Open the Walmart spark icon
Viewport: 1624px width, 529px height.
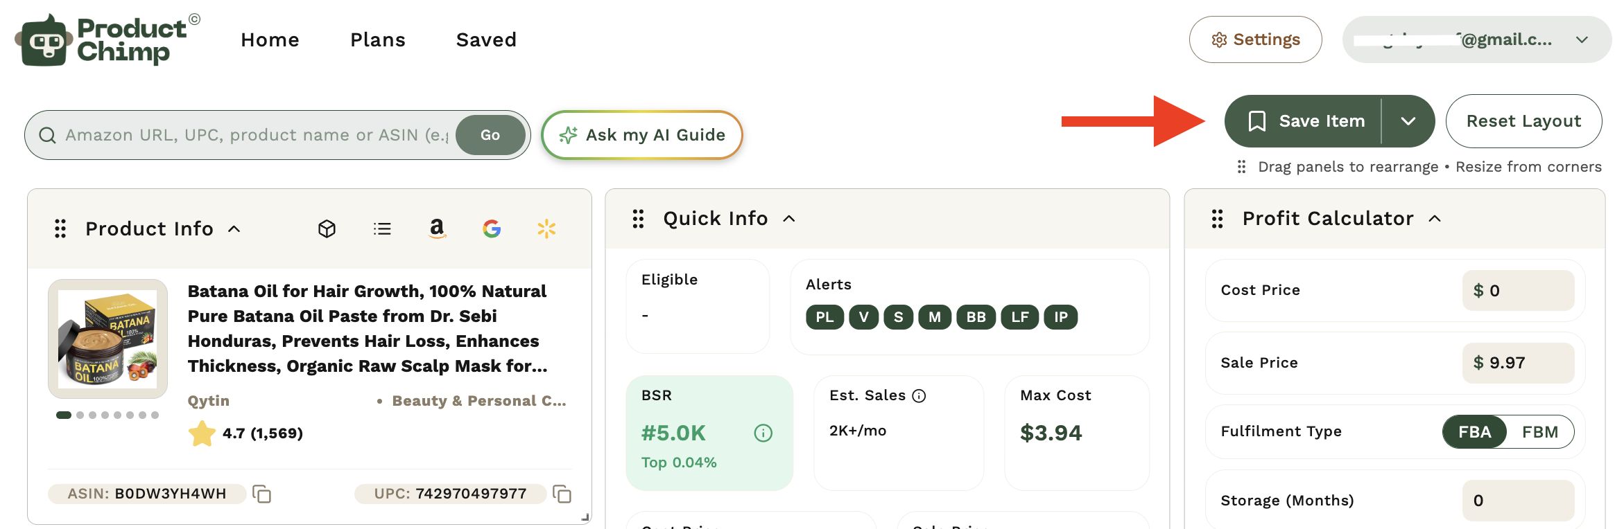click(x=546, y=228)
